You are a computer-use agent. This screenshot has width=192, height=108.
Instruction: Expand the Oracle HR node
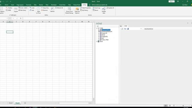coord(99,33)
